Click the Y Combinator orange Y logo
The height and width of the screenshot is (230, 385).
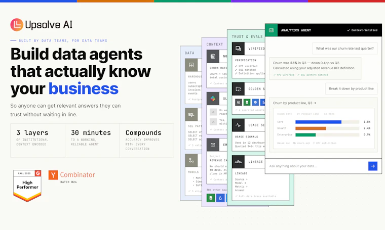coord(53,175)
